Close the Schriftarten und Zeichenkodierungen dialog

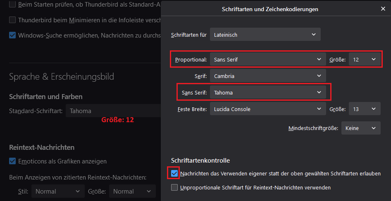[x=382, y=9]
